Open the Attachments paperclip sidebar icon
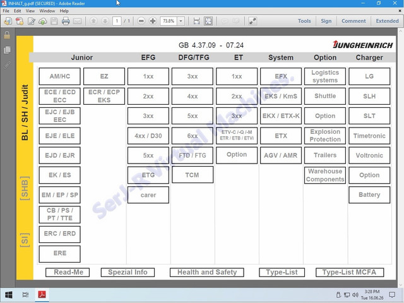The width and height of the screenshot is (404, 303). [x=7, y=65]
